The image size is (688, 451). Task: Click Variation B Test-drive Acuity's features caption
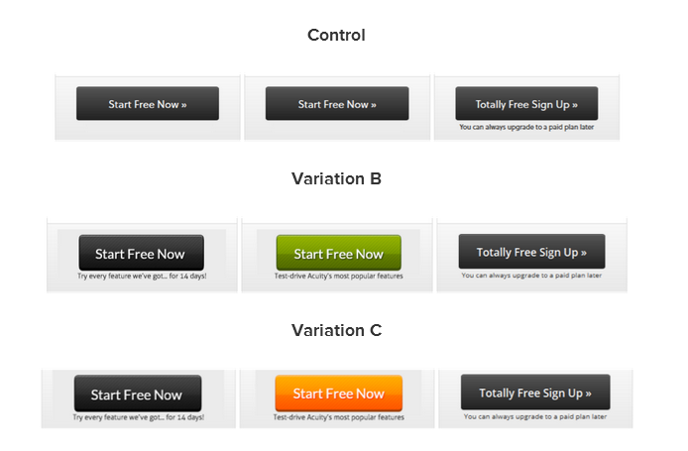point(339,276)
